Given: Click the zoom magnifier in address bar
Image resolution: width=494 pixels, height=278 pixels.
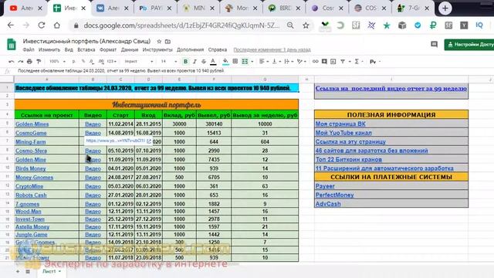Looking at the screenshot, I should tap(290, 25).
